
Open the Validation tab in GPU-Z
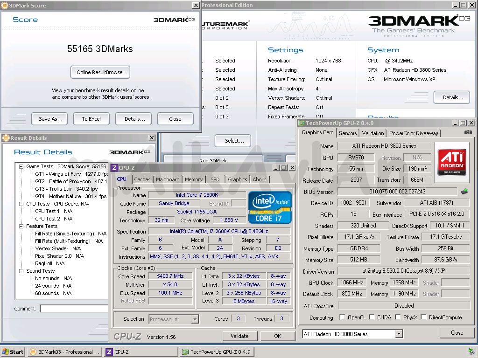coord(373,133)
